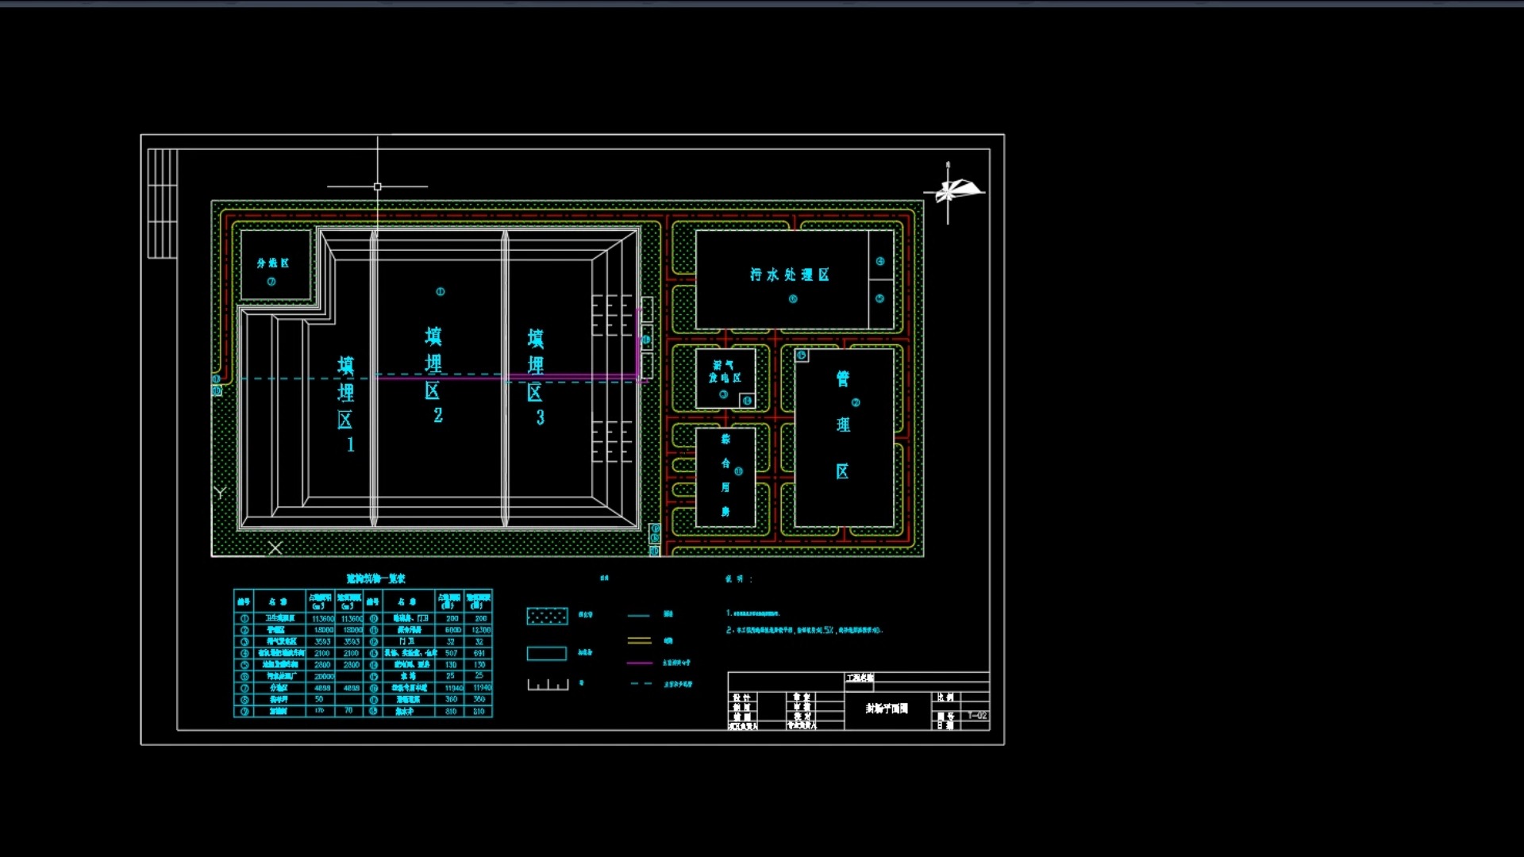The height and width of the screenshot is (857, 1524).
Task: Pick the yellow double-line legend sample
Action: click(x=639, y=640)
